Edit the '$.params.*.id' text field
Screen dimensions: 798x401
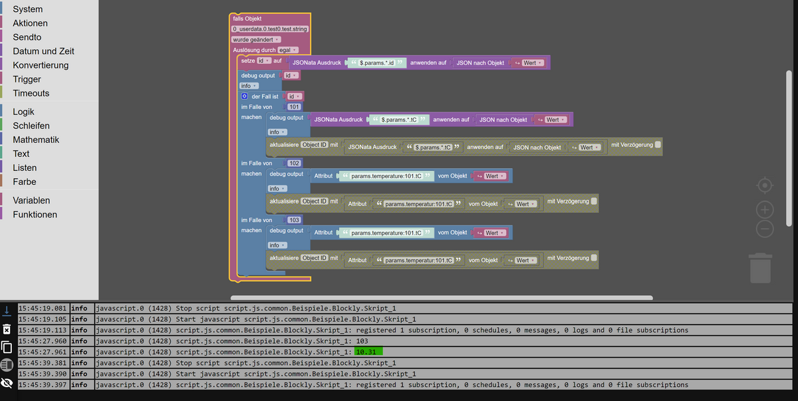pyautogui.click(x=377, y=63)
